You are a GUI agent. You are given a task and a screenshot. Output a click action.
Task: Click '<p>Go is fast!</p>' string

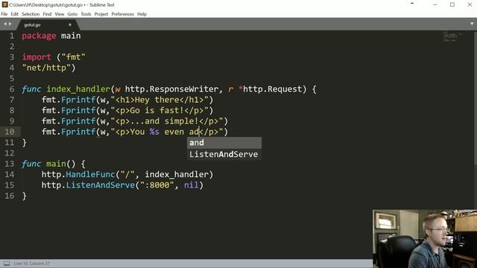[159, 110]
